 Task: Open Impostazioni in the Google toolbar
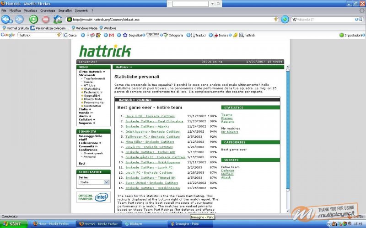coord(350,35)
